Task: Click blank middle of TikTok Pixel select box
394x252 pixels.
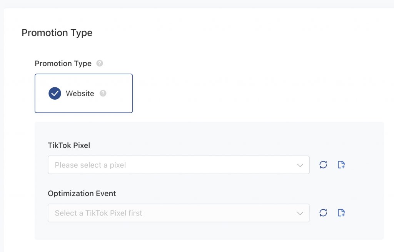Action: tap(212, 165)
